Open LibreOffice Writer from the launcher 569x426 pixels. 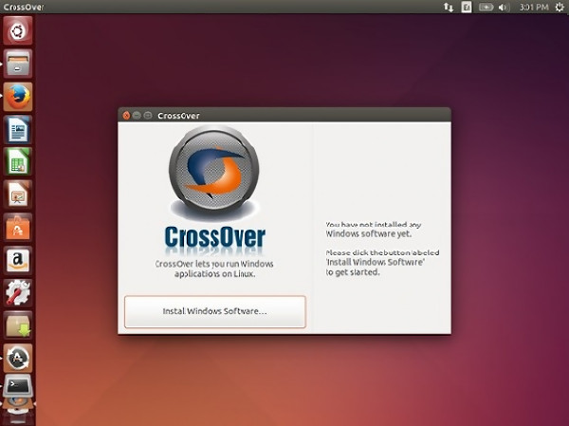pos(17,129)
